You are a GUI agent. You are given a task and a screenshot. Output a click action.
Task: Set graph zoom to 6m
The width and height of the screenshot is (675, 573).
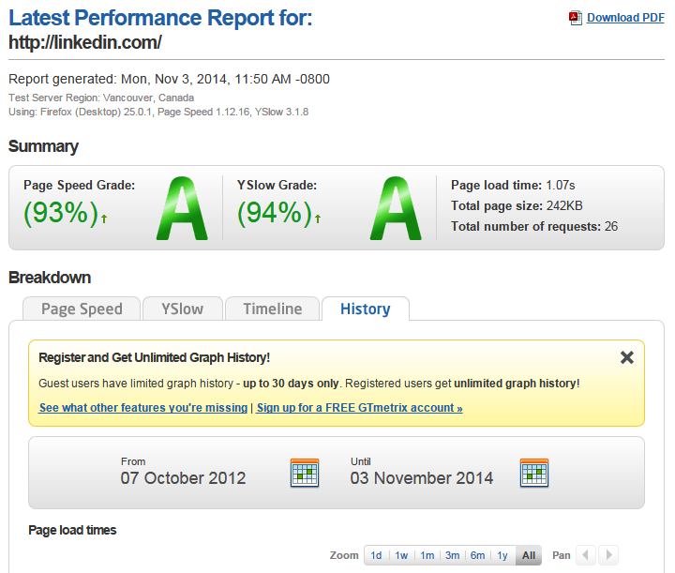477,555
